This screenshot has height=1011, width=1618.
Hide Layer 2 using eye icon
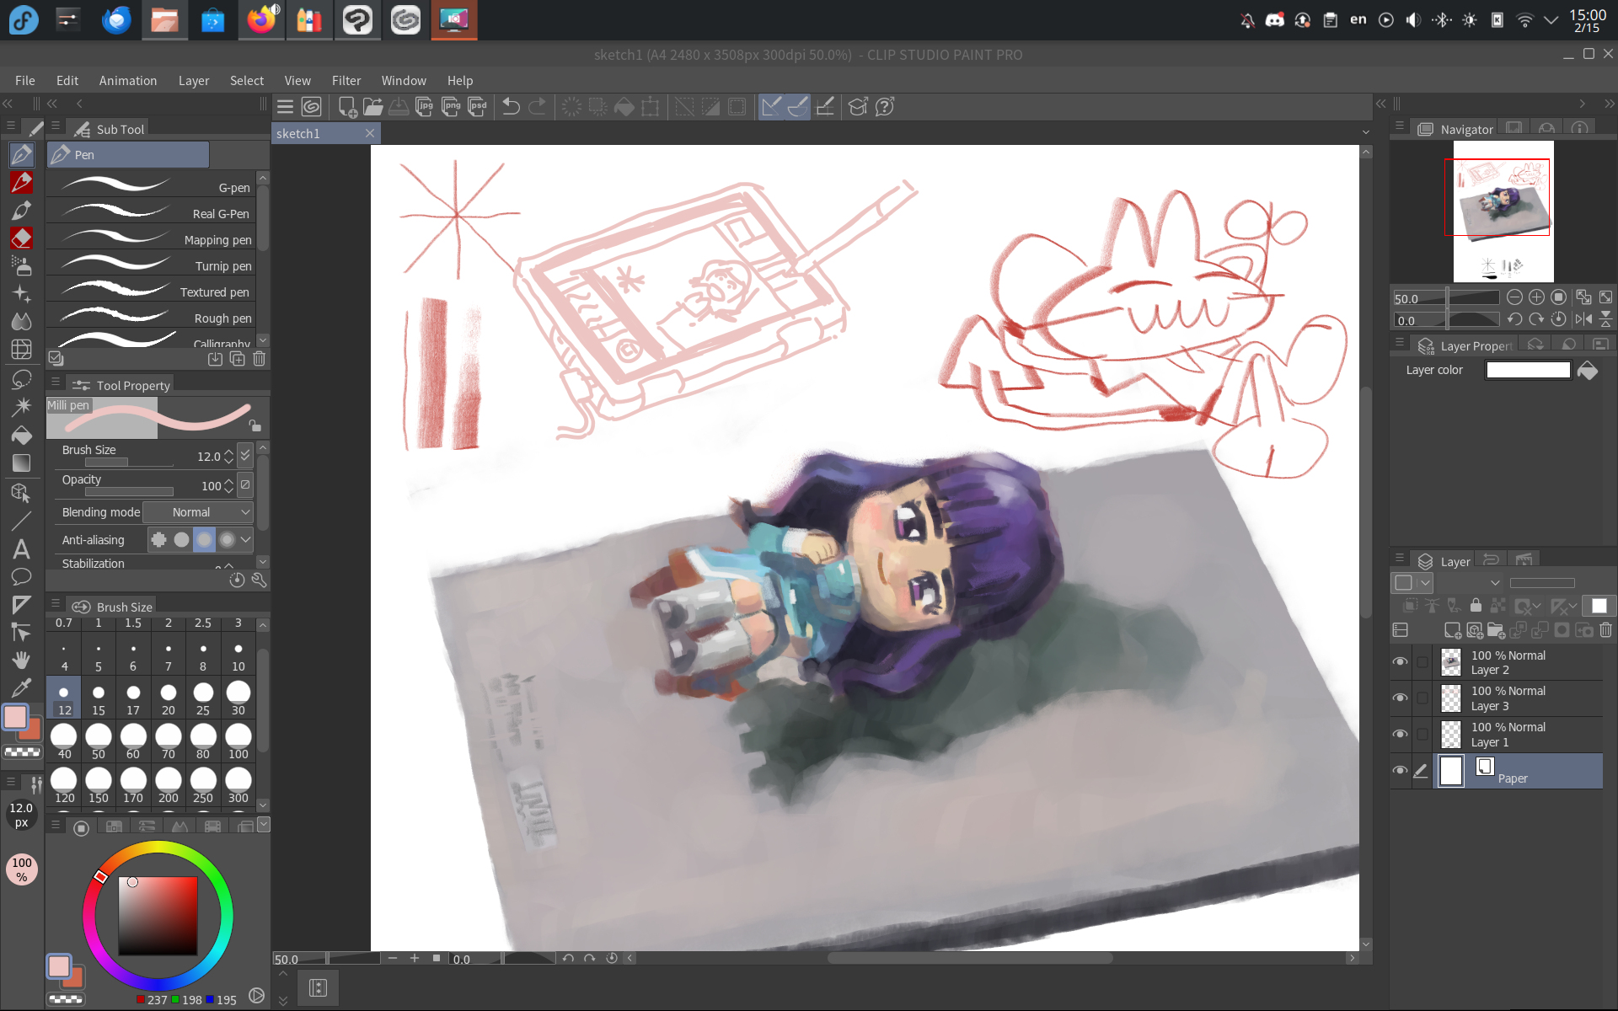click(1400, 662)
